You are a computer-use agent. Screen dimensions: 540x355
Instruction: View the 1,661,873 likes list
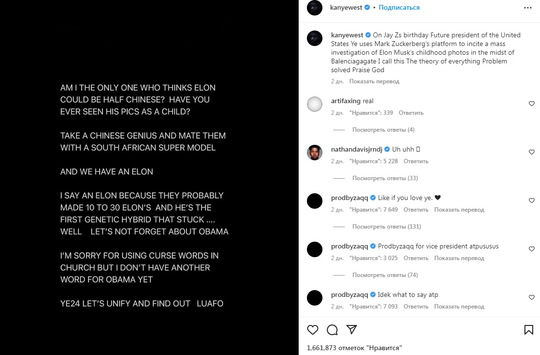click(354, 348)
